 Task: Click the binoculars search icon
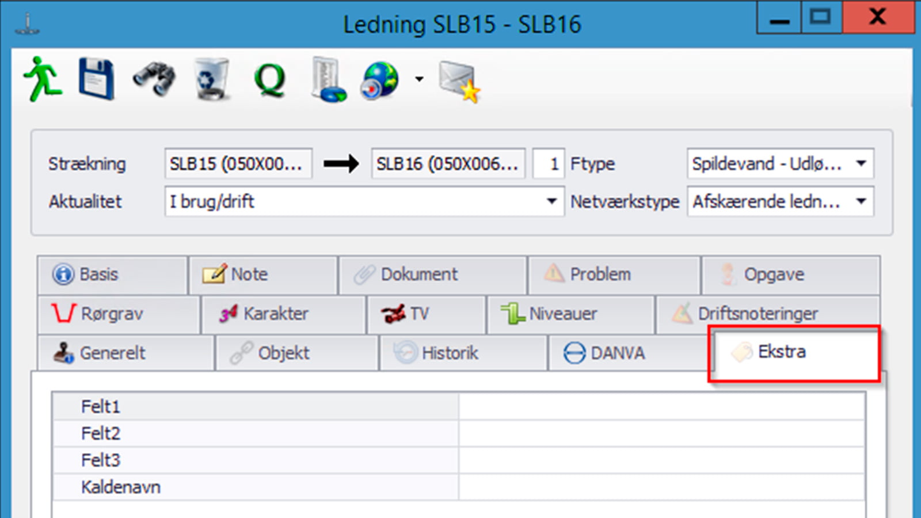pyautogui.click(x=154, y=79)
